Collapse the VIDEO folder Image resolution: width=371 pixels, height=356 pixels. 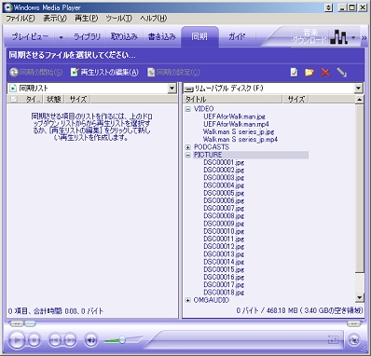point(187,109)
